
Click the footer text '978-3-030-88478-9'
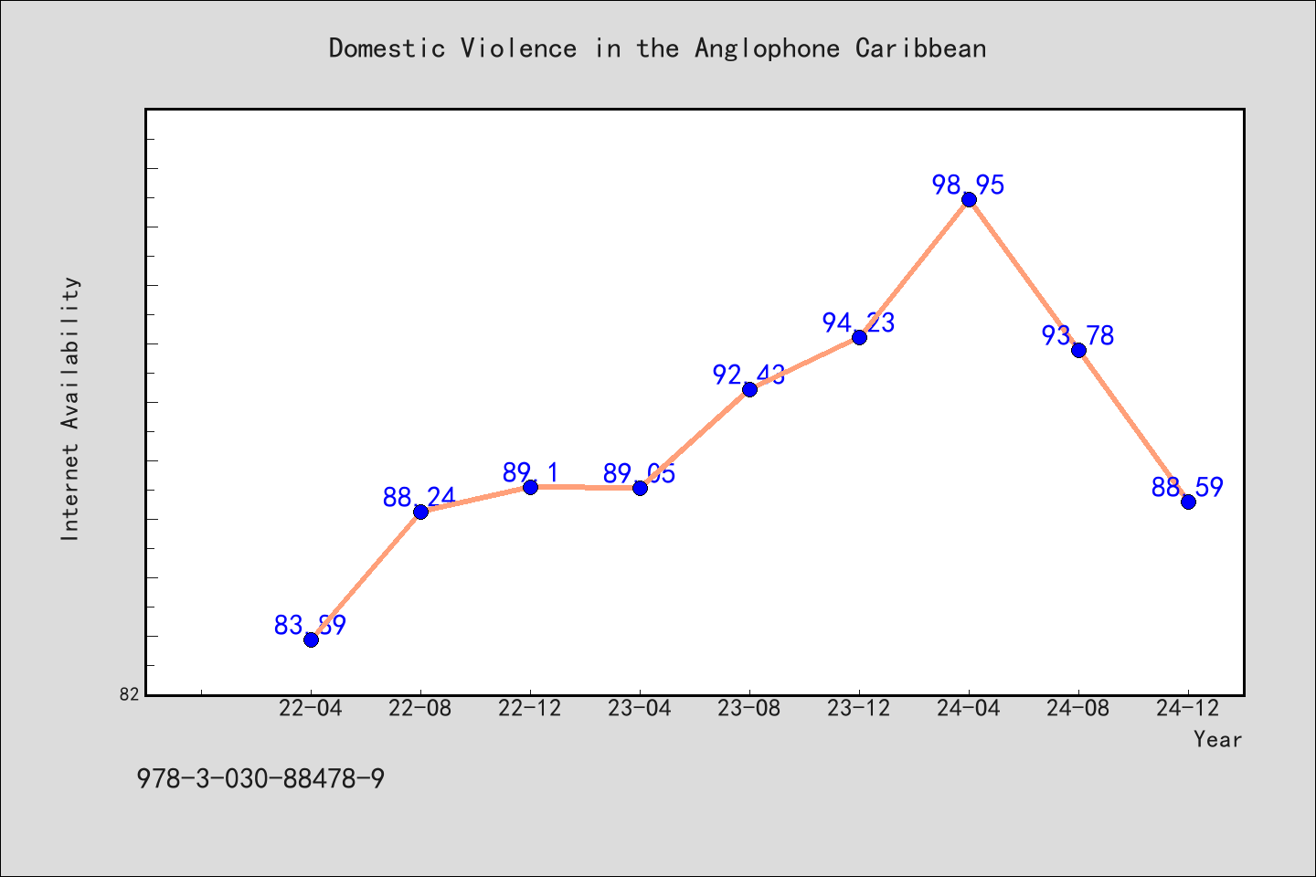[x=260, y=779]
